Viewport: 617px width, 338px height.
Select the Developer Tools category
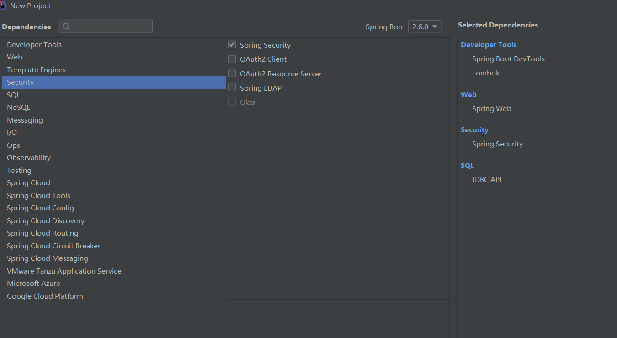(114, 44)
